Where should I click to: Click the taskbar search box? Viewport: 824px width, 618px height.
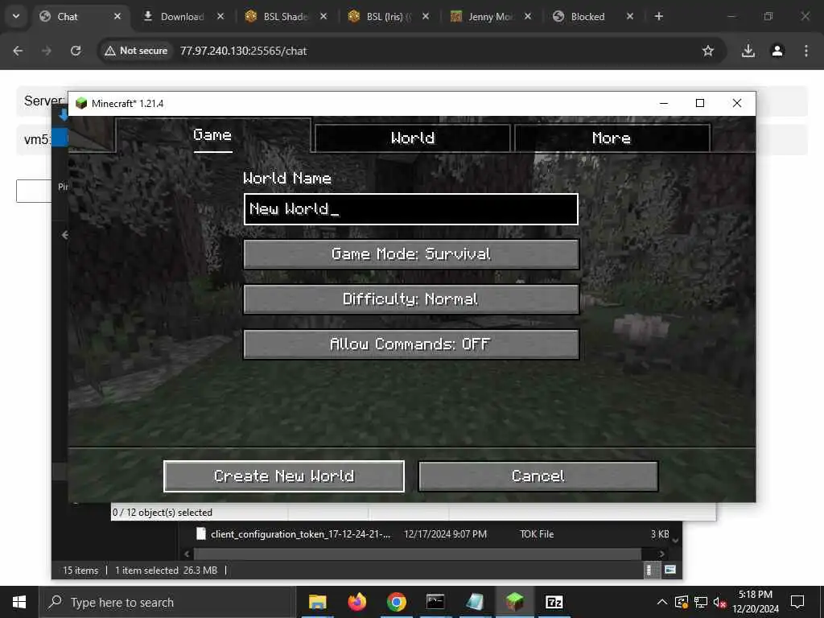[168, 602]
